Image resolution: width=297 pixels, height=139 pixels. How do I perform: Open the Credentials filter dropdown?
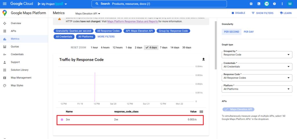tap(257, 66)
